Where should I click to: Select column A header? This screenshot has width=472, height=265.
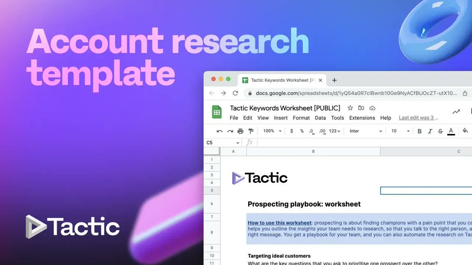click(233, 152)
